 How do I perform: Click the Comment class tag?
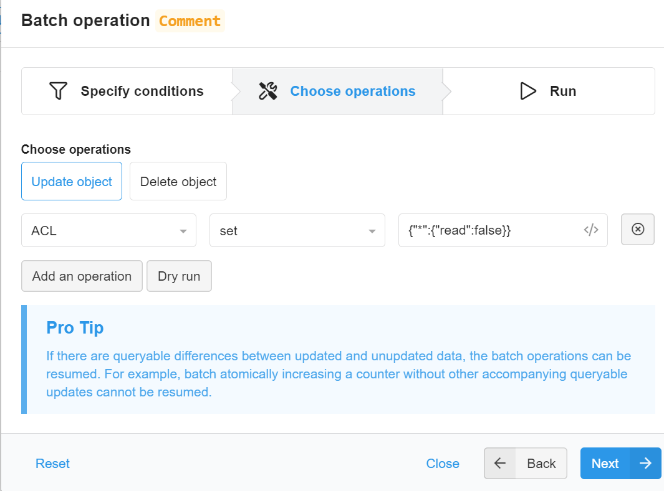pyautogui.click(x=190, y=21)
